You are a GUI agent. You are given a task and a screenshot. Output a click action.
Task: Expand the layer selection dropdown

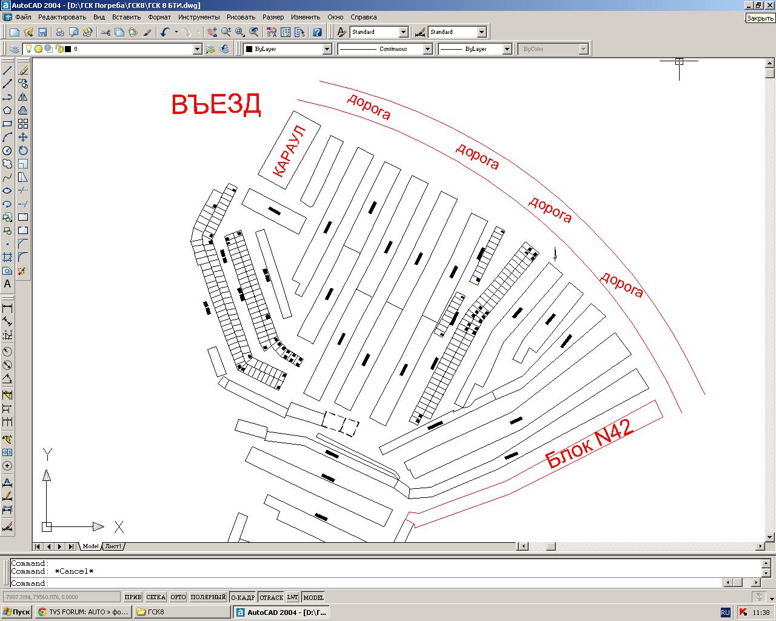pyautogui.click(x=197, y=49)
